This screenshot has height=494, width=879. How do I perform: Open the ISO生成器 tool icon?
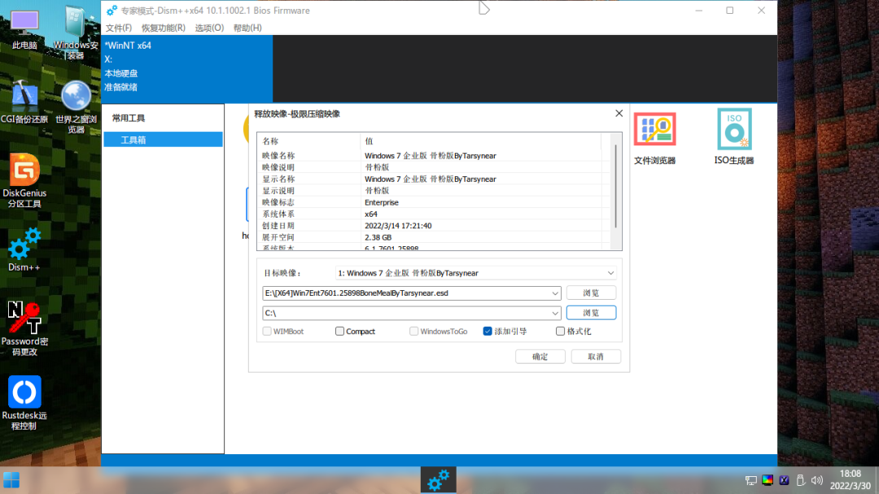734,137
